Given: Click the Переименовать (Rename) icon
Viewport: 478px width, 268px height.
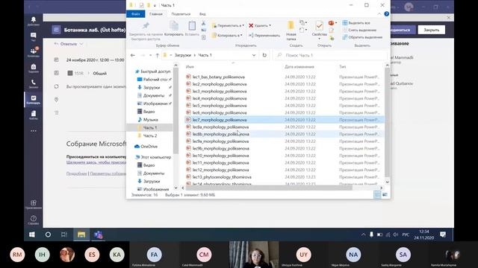Looking at the screenshot, I should click(251, 35).
